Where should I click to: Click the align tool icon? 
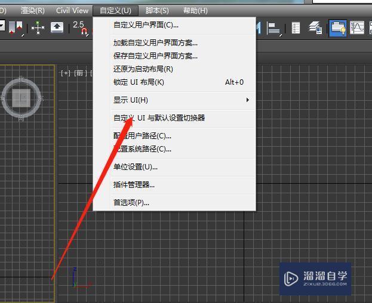coord(274,29)
